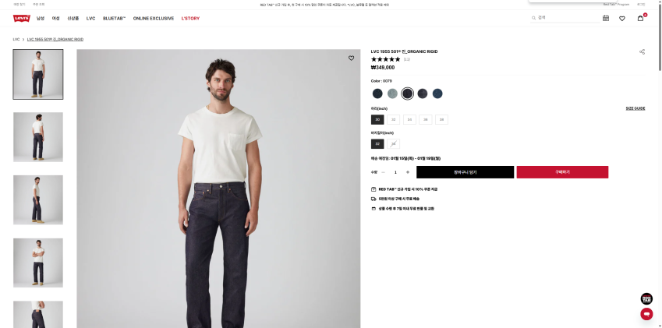662x328 pixels.
Task: Click the search input field
Action: click(x=566, y=18)
